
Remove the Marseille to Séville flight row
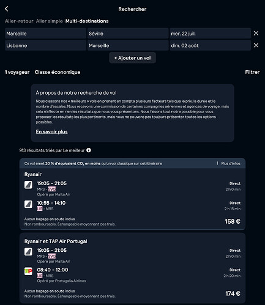click(x=256, y=34)
